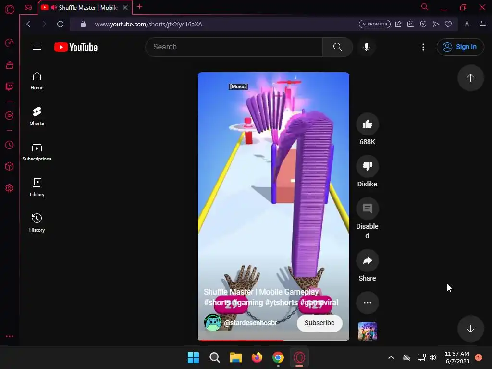Click the URL address bar text
Image resolution: width=492 pixels, height=369 pixels.
click(148, 24)
